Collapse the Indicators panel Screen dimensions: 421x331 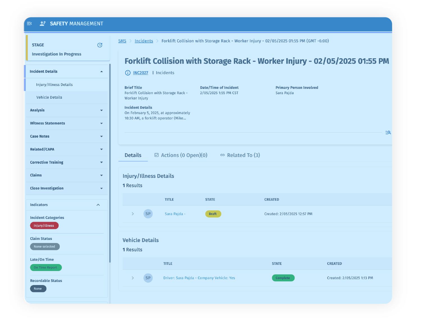(98, 205)
